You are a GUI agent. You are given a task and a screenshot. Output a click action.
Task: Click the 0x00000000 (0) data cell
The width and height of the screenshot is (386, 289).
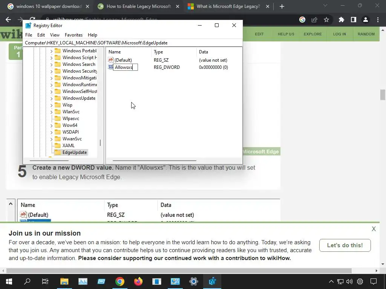pos(213,67)
